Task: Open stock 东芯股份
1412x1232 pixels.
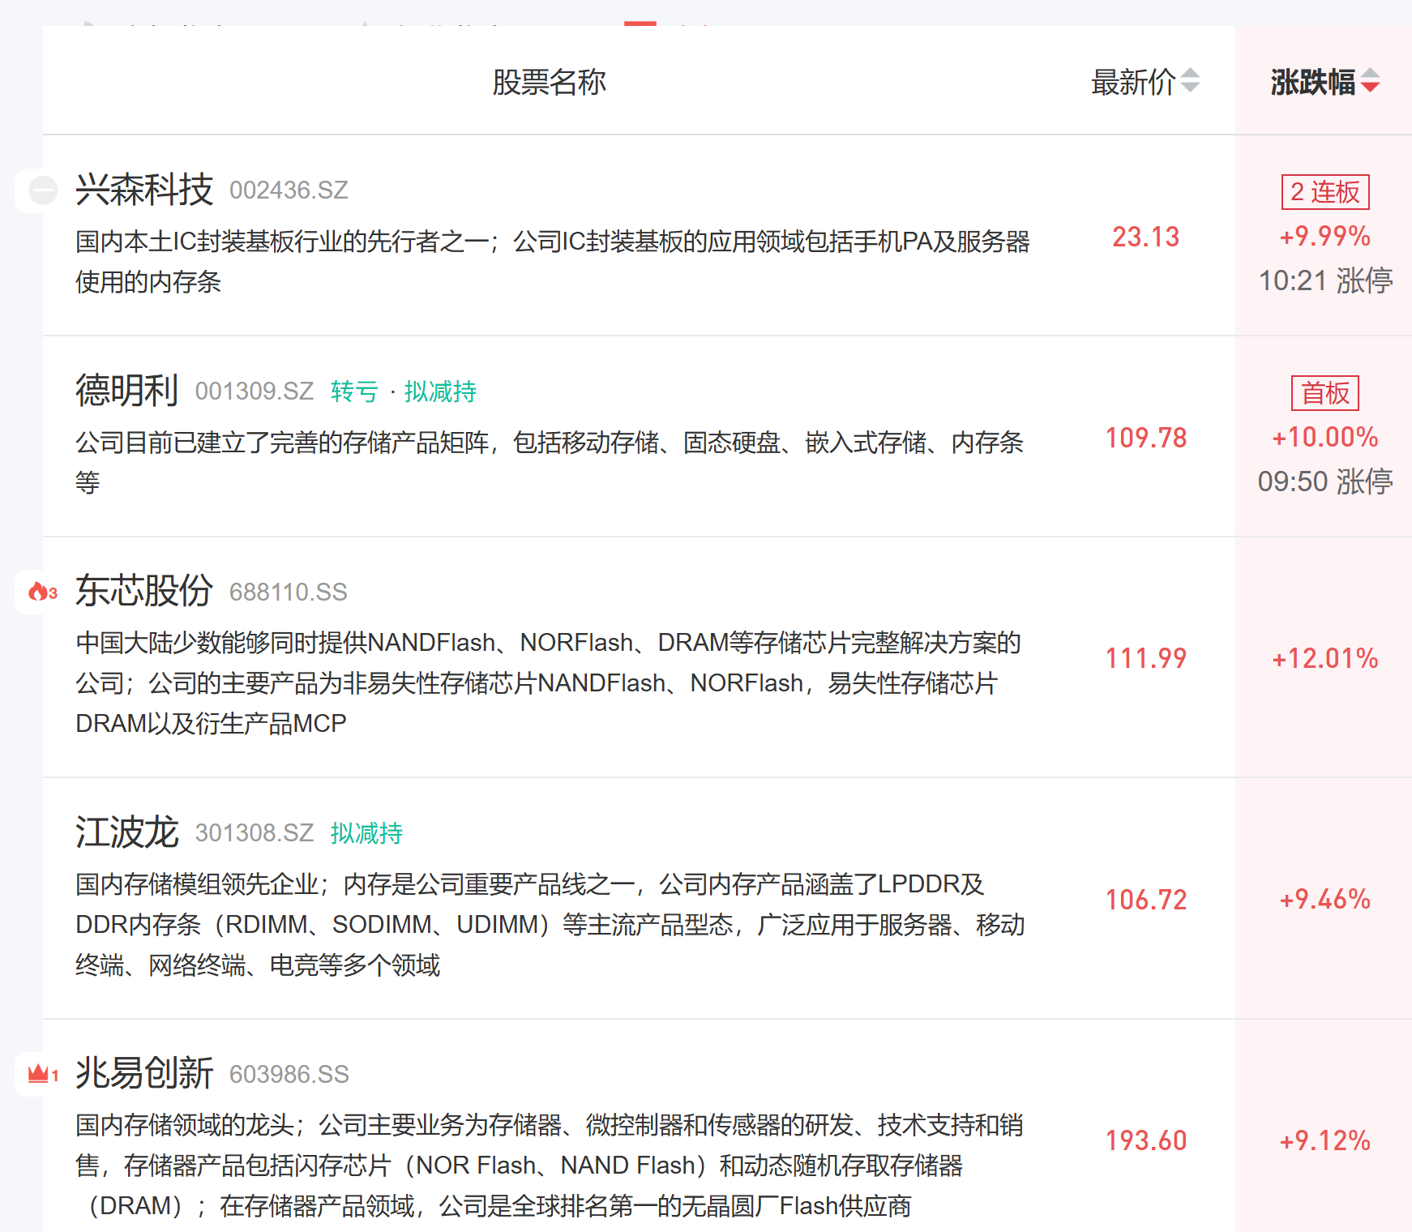Action: coord(144,591)
